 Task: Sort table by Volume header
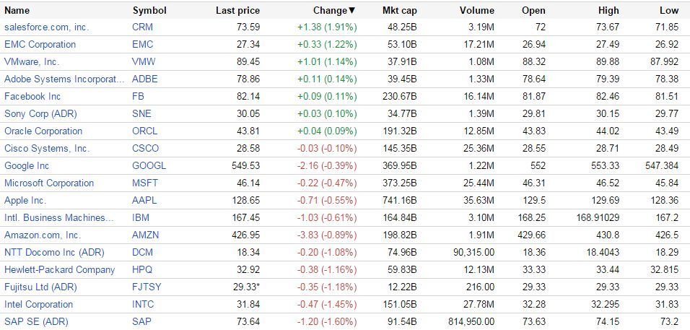click(x=476, y=10)
